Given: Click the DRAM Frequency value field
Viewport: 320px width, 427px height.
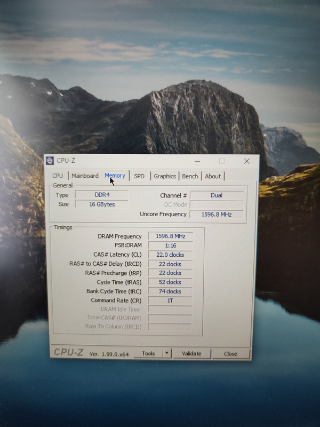Looking at the screenshot, I should (170, 236).
